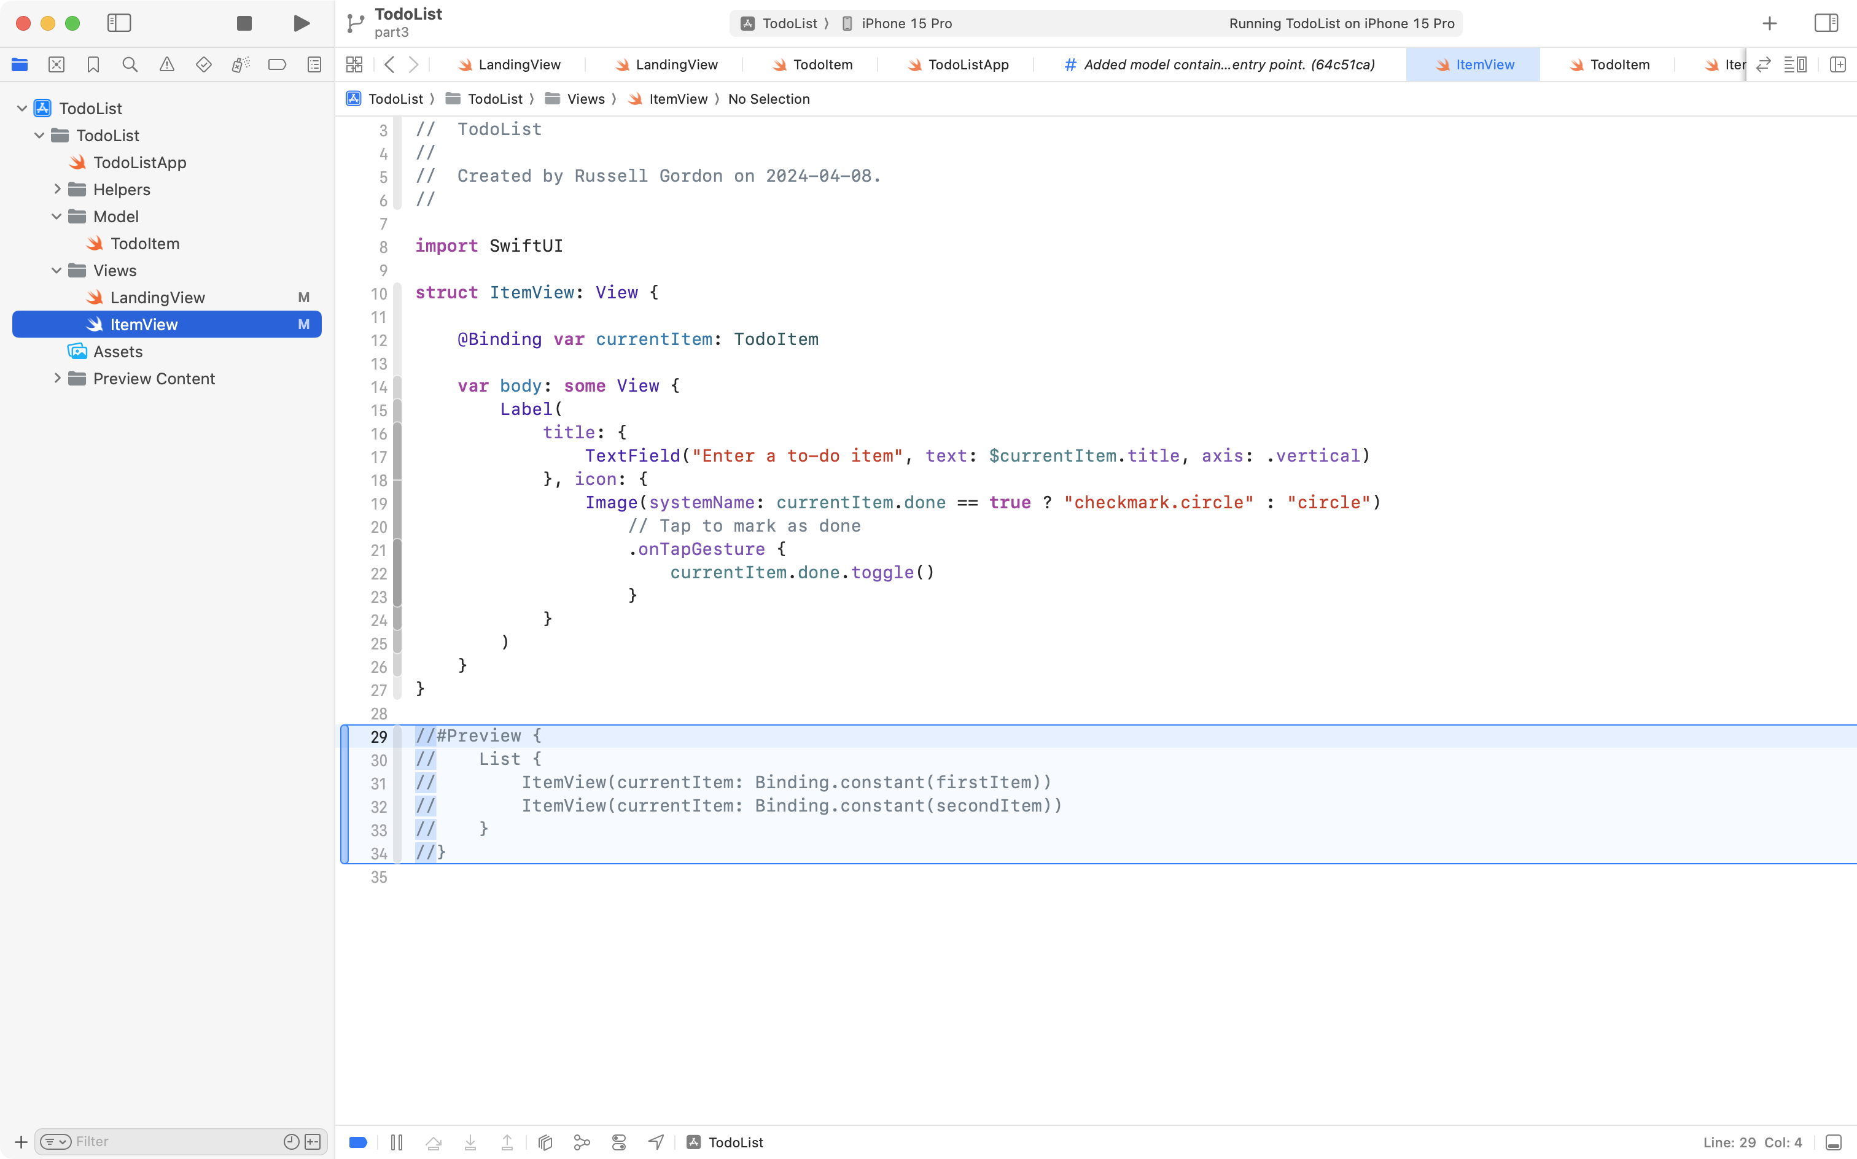Open the Report navigator list icon
This screenshot has width=1857, height=1159.
(314, 64)
